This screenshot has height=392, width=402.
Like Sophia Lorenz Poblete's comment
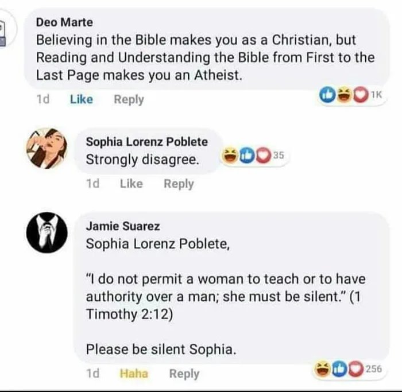(132, 184)
